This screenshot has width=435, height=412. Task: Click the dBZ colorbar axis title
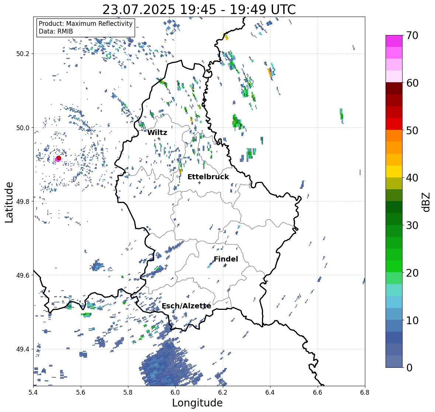(426, 202)
